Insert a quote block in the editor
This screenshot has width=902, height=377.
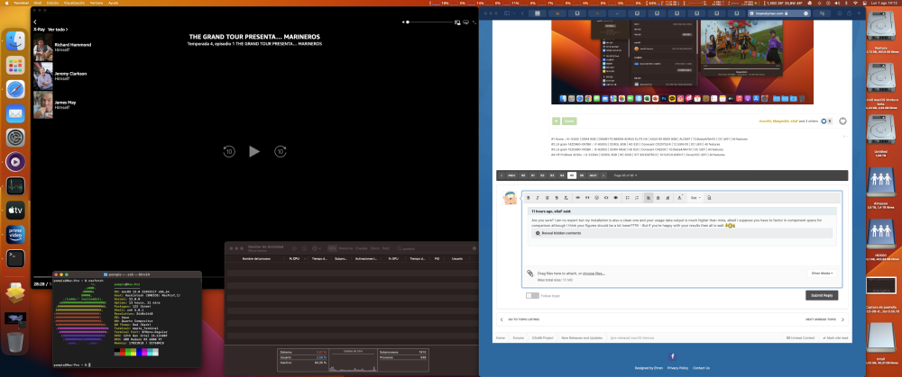(x=587, y=197)
